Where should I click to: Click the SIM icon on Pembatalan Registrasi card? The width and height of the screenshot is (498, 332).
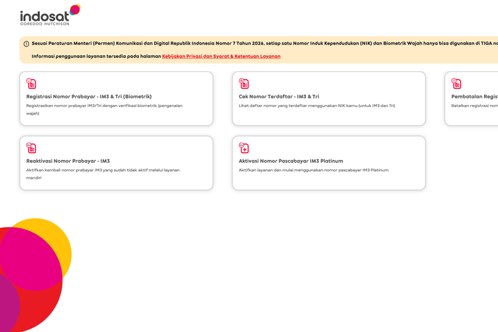[456, 84]
